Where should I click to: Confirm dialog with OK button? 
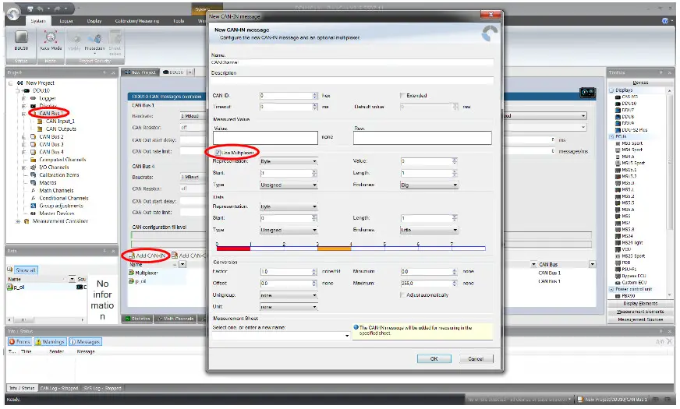point(434,359)
